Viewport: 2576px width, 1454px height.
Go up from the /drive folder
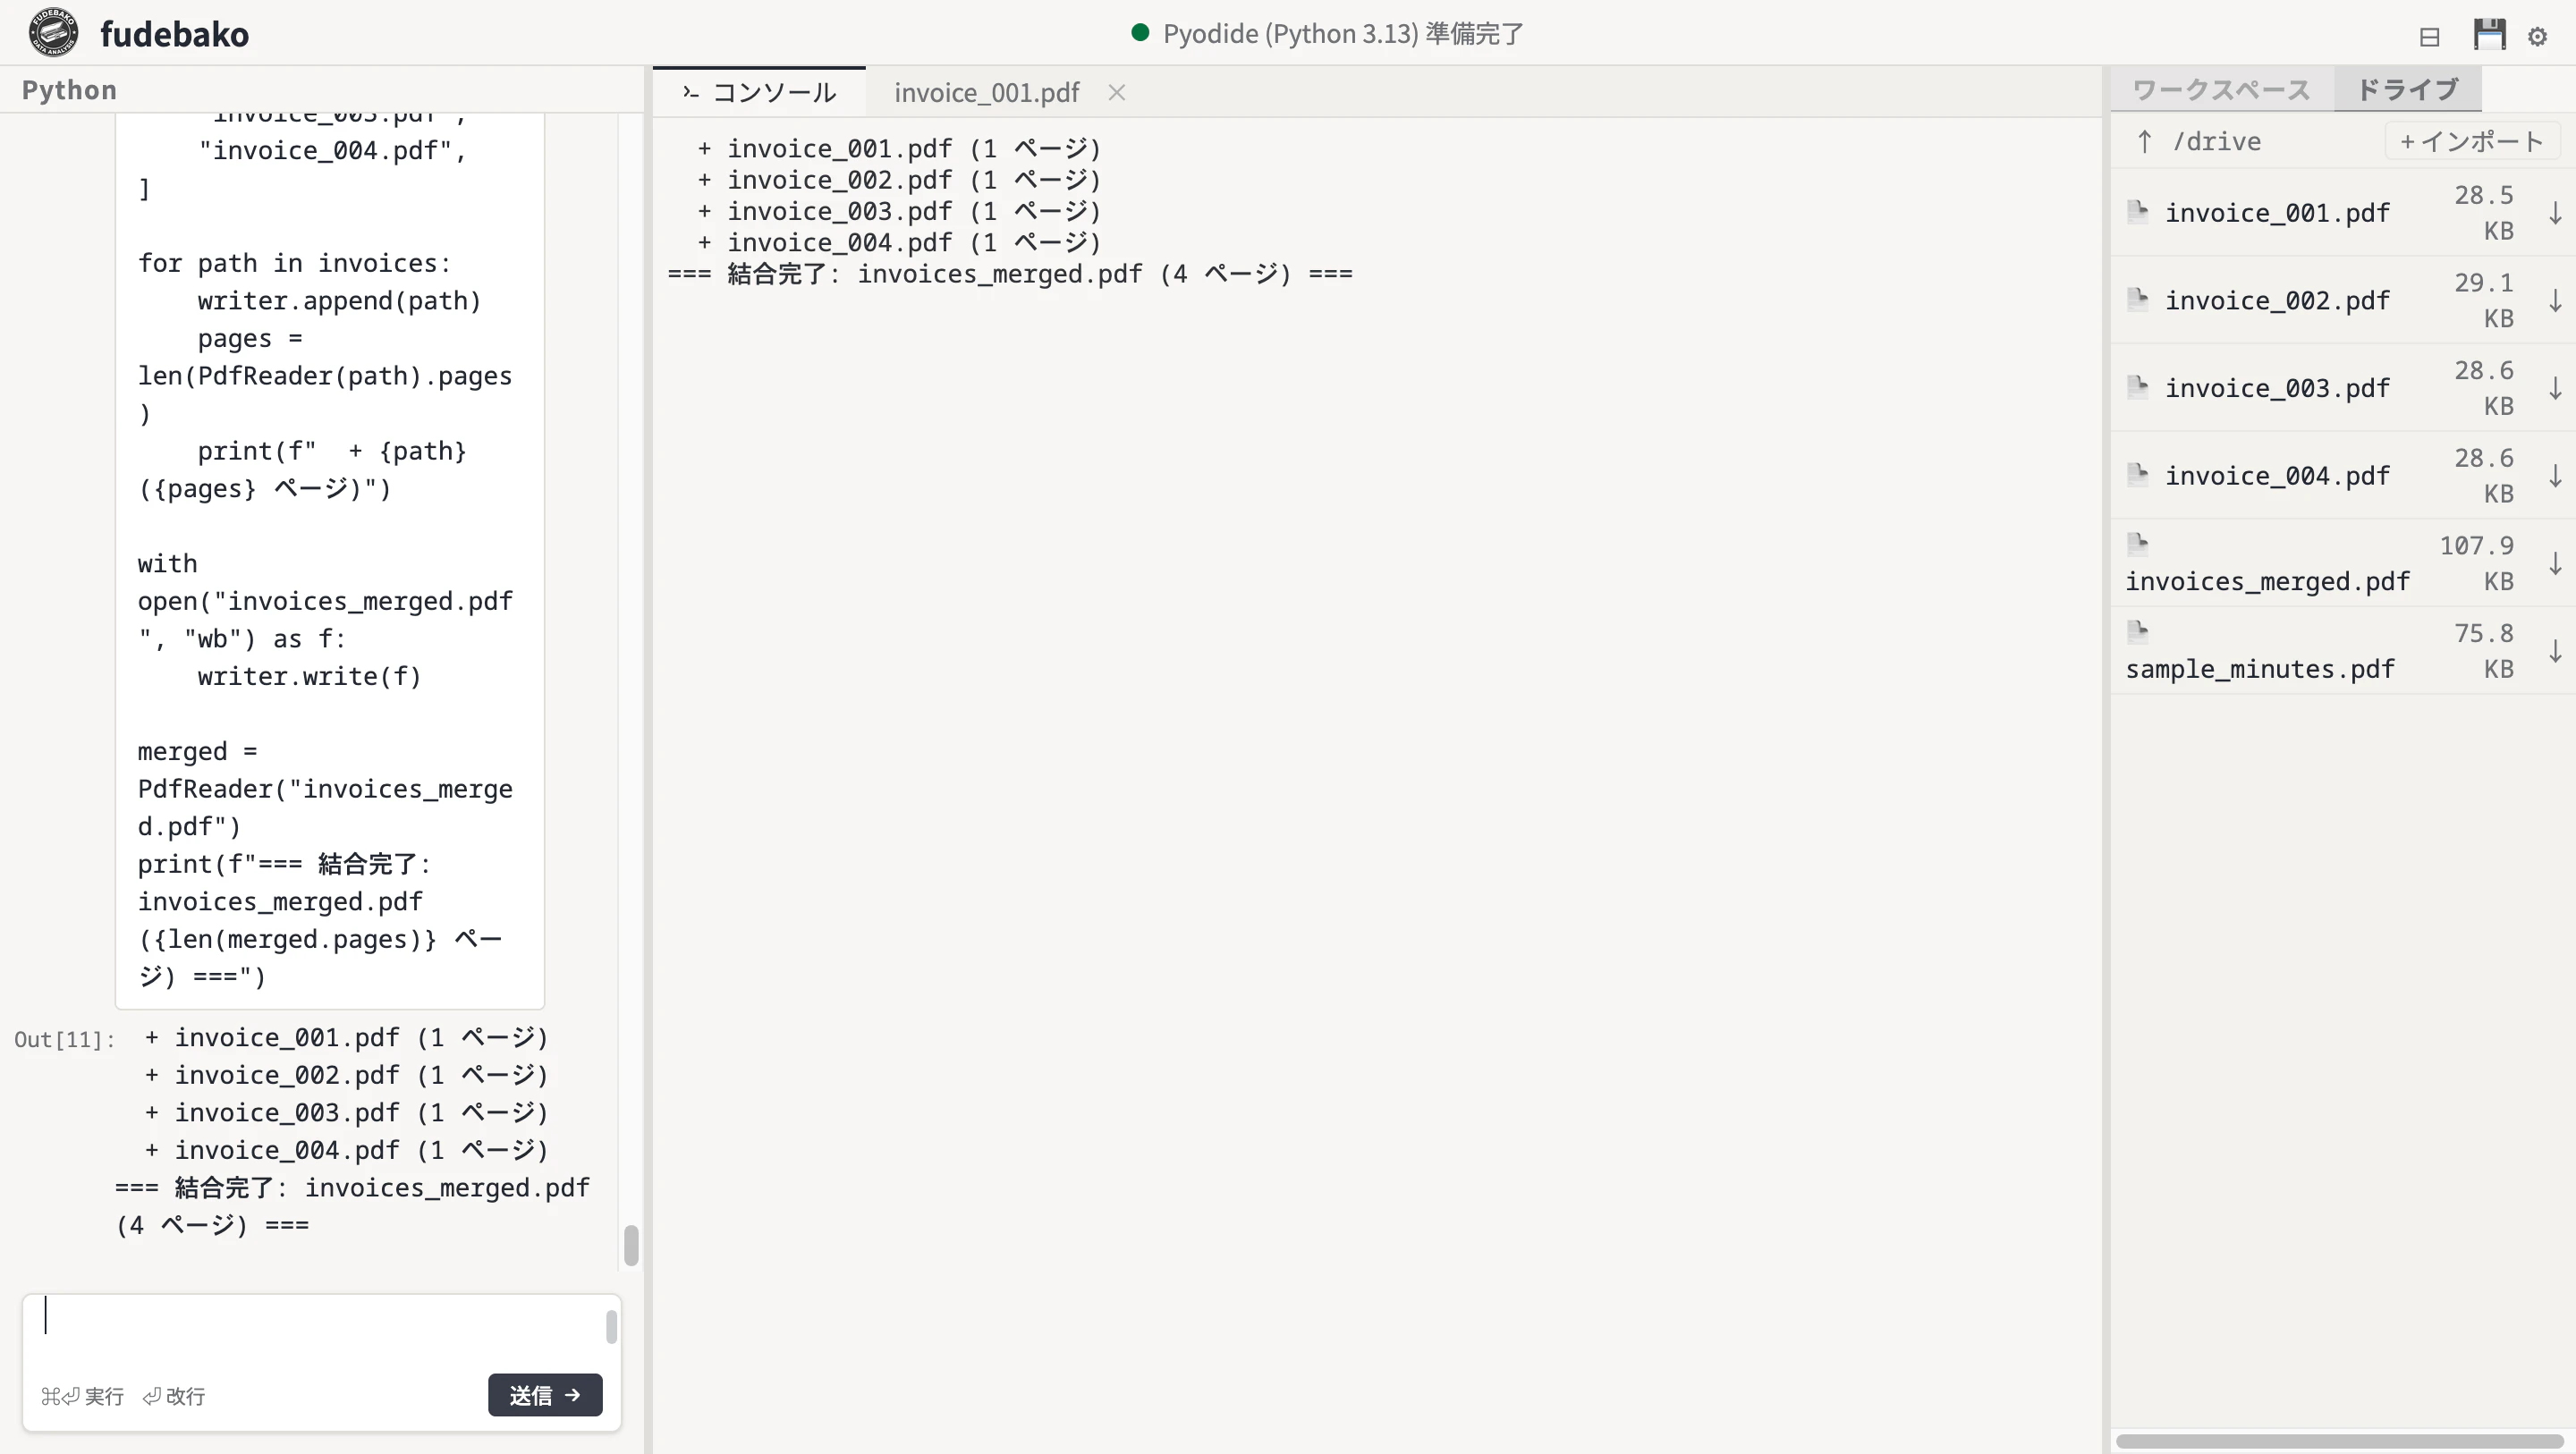click(2144, 141)
